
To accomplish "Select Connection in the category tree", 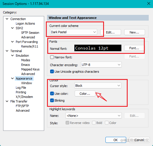I will (x=18, y=19).
